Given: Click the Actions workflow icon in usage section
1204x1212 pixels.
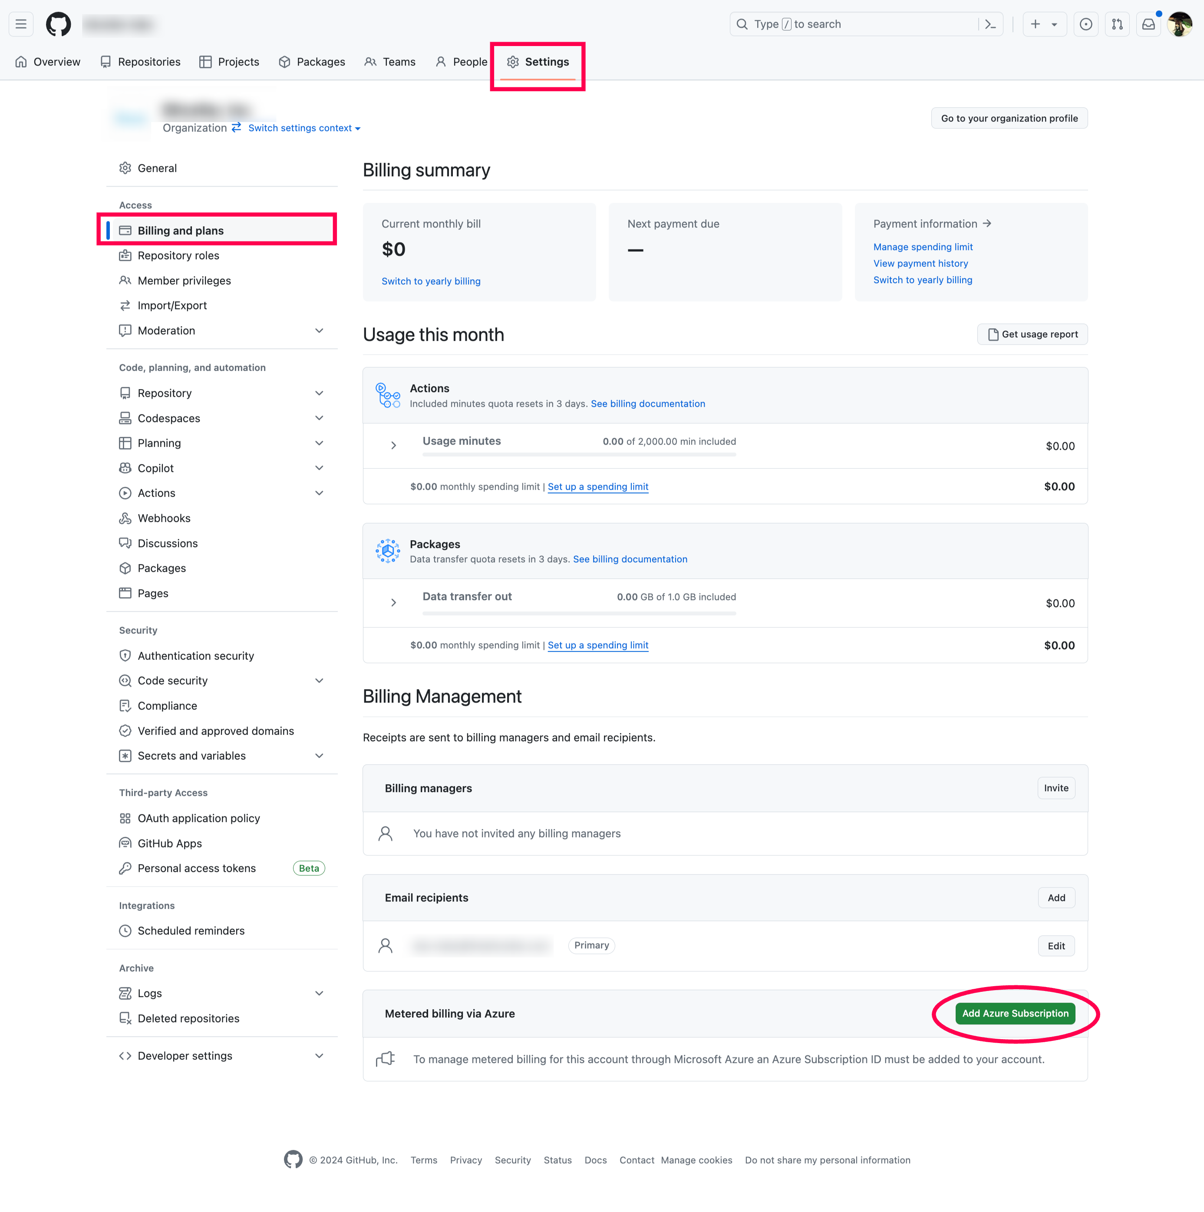Looking at the screenshot, I should (388, 395).
